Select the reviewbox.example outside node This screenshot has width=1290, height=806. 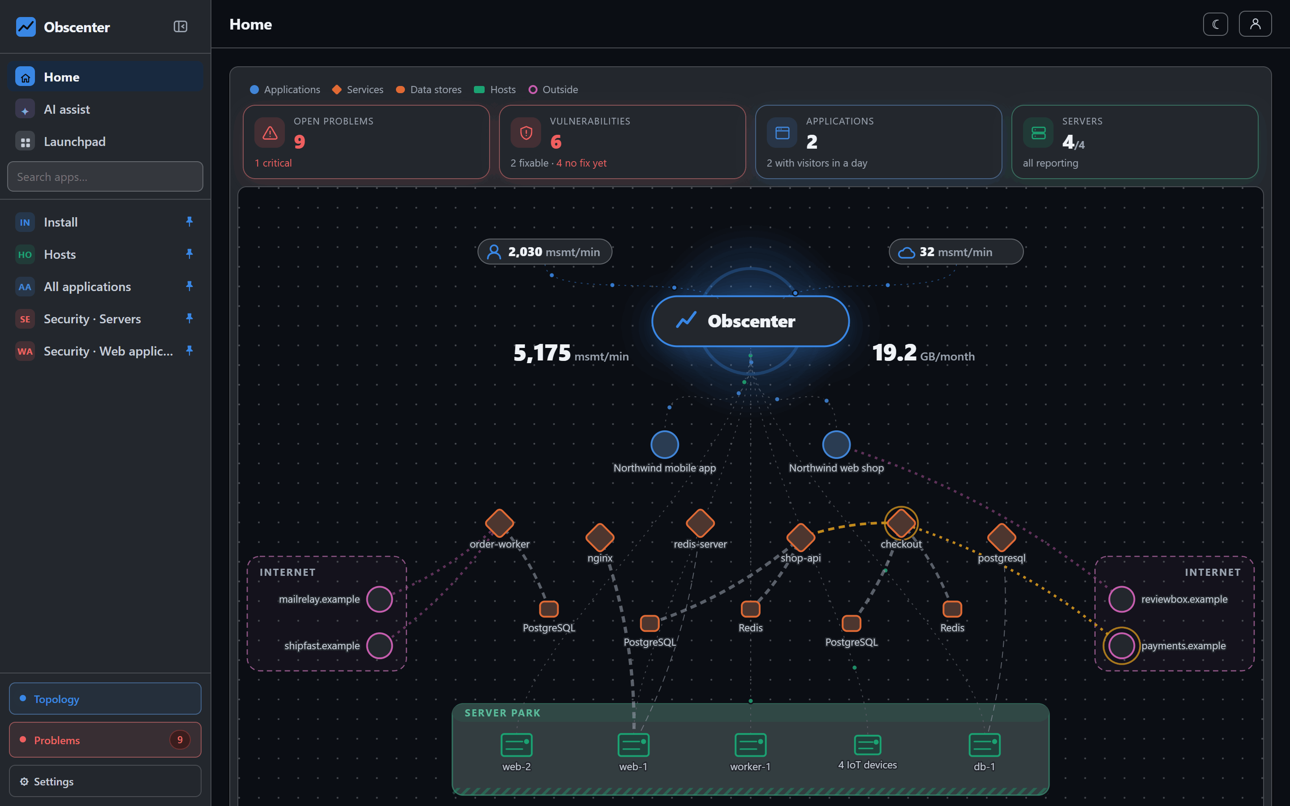[x=1121, y=599]
